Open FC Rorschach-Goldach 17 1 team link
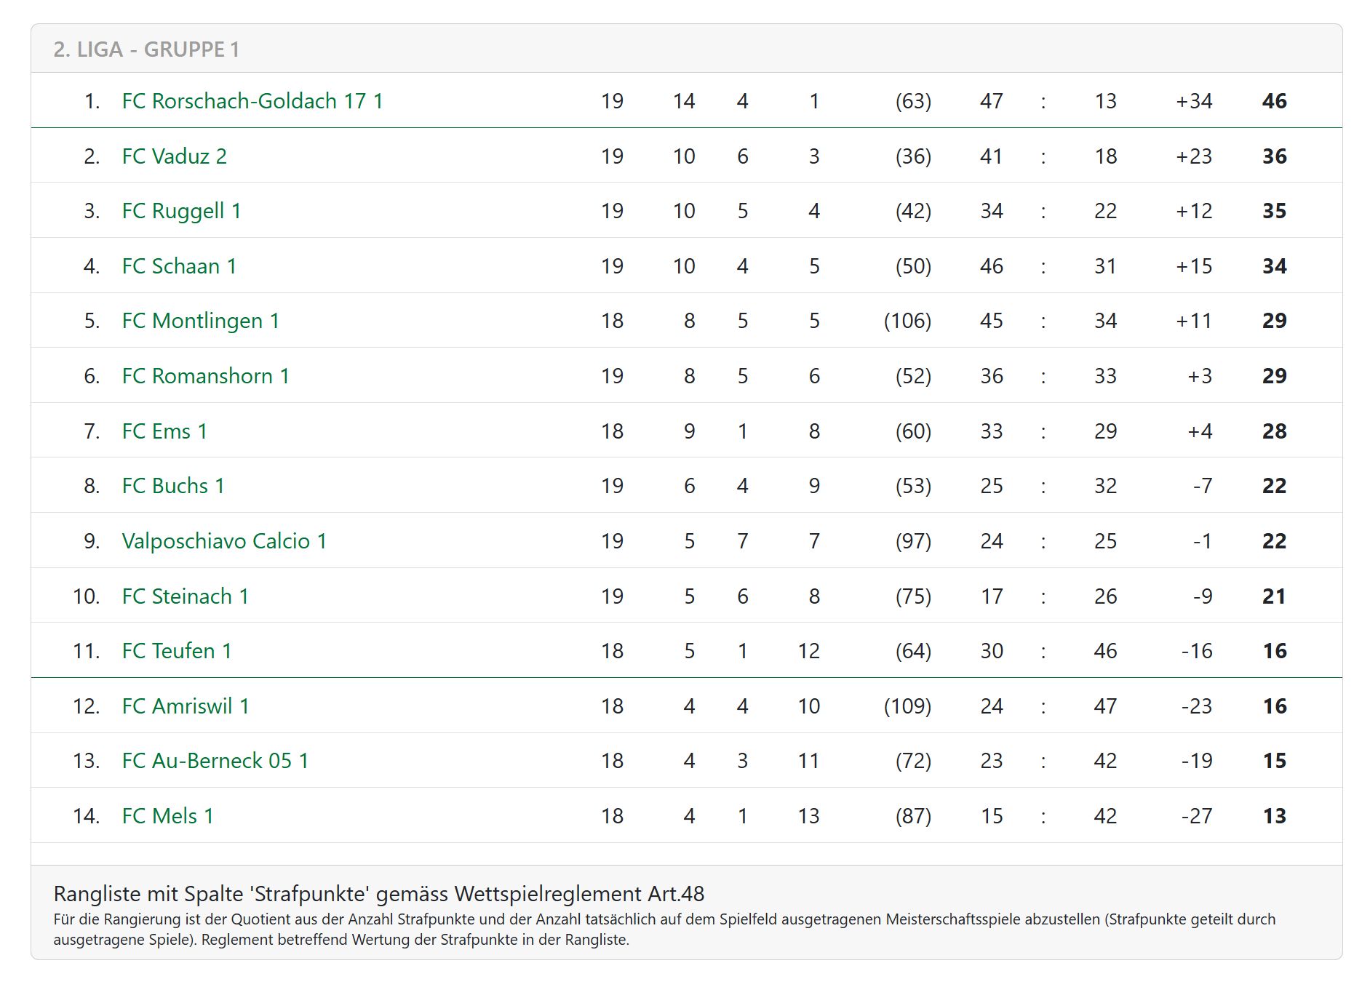 (252, 101)
